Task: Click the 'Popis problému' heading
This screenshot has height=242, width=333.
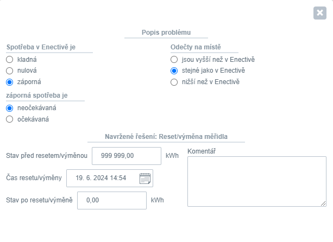Action: tap(165, 33)
